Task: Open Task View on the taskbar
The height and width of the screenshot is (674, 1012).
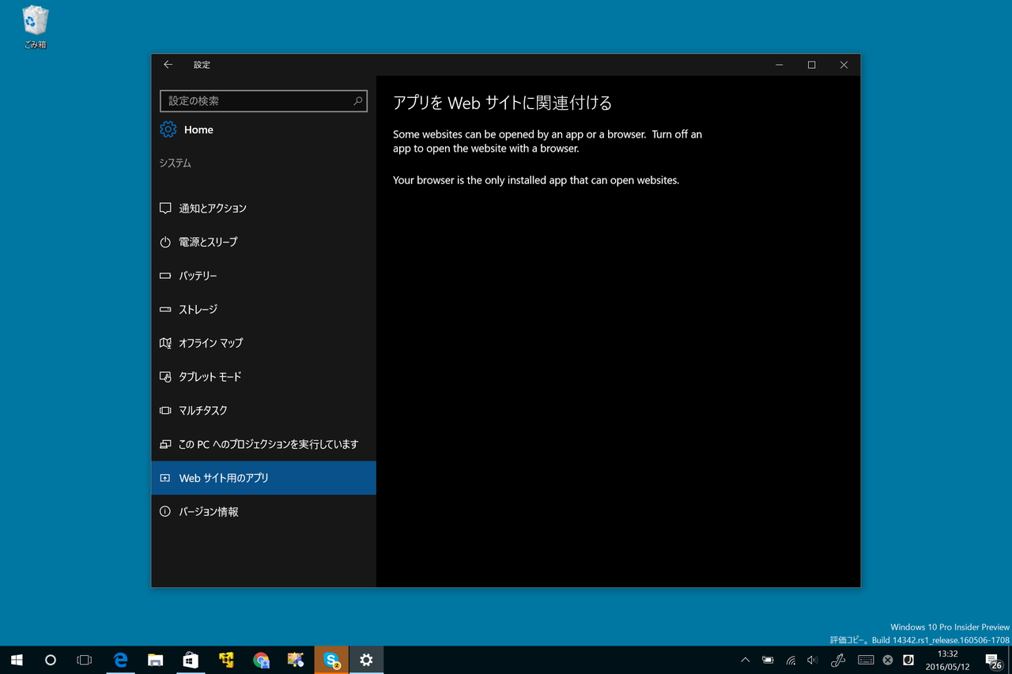Action: (85, 660)
